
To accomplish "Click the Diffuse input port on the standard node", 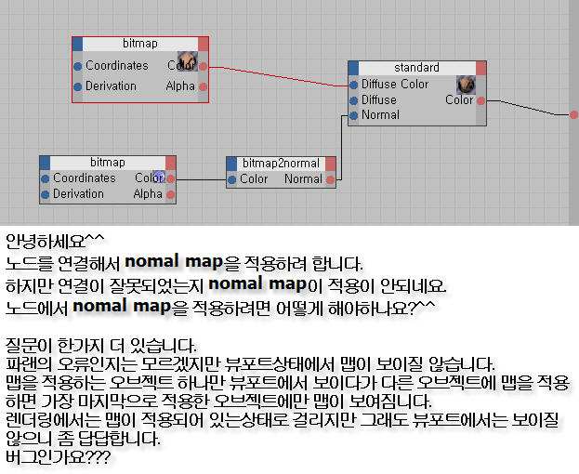I will [x=354, y=100].
